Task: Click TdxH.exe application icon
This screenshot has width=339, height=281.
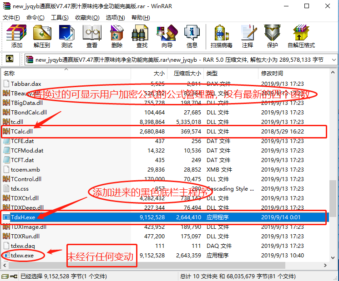Action: click(x=6, y=217)
